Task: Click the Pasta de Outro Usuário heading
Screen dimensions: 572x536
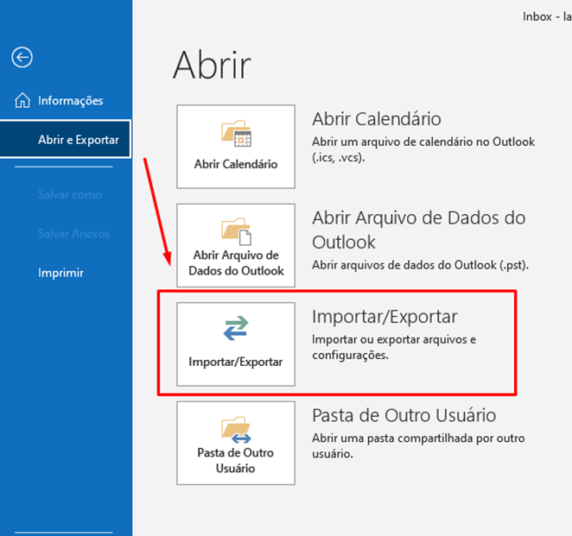Action: click(404, 415)
